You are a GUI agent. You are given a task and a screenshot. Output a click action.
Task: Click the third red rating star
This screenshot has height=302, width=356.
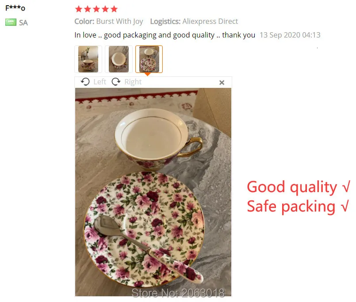coord(96,9)
